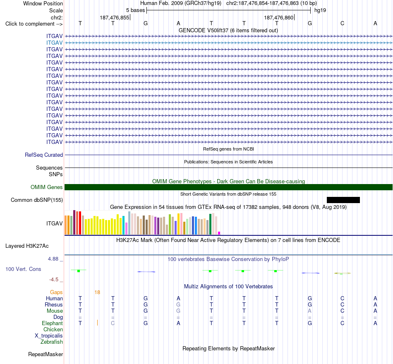Click the faded A in the Mouse row
Viewport: 393px width, 364px height.
309,311
